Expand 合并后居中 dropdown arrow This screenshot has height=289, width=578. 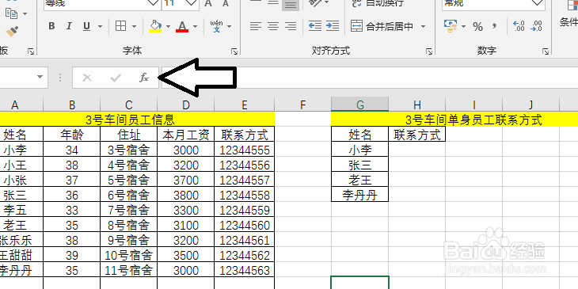pos(423,27)
